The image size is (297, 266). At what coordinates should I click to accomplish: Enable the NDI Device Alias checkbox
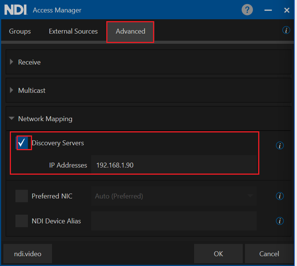[22, 221]
